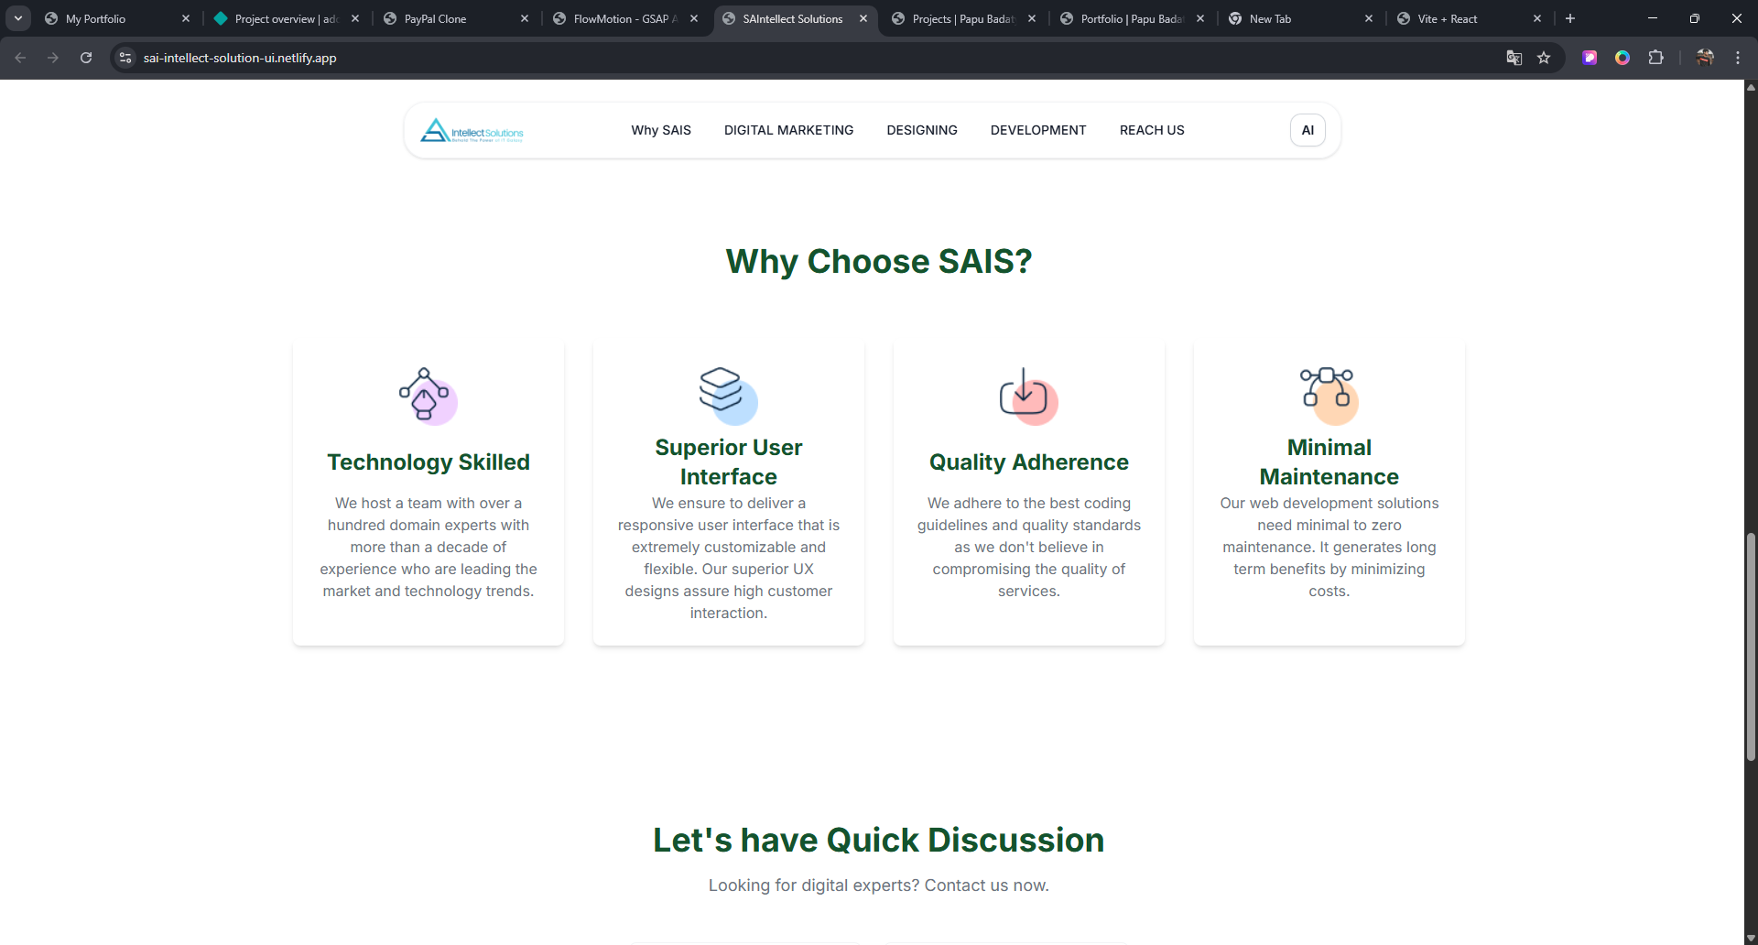Open the Chrome three-dot menu
Viewport: 1758px width, 945px height.
1738,58
